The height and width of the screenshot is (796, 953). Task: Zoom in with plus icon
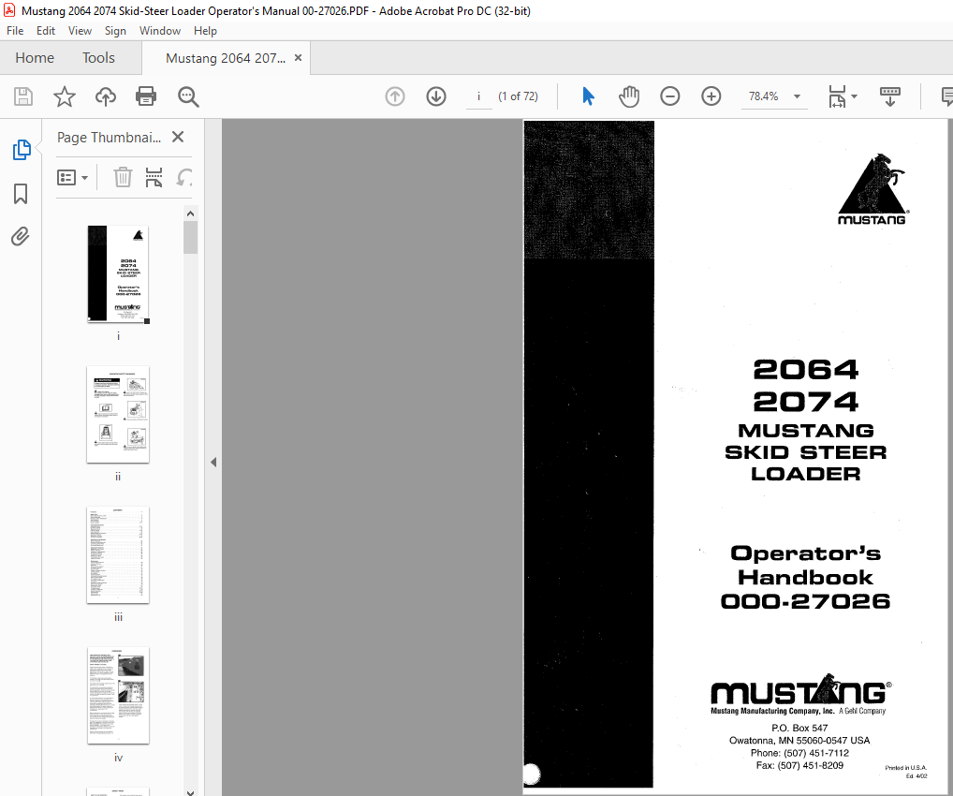point(711,96)
